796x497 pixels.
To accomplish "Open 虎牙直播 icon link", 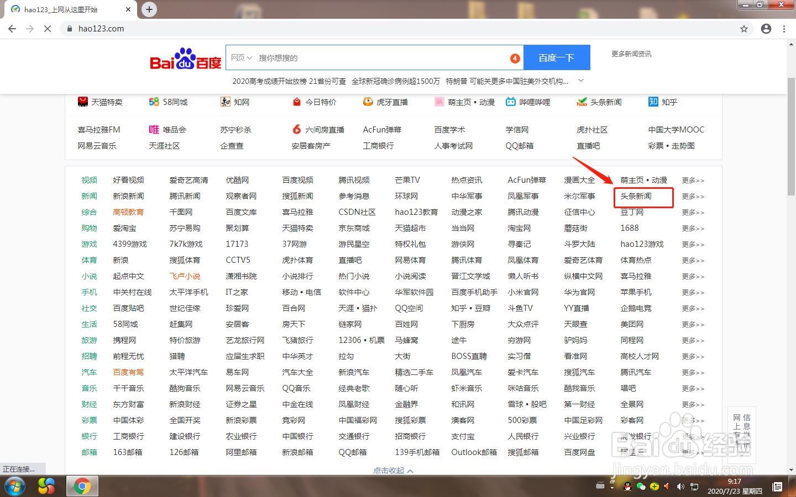I will pyautogui.click(x=368, y=102).
